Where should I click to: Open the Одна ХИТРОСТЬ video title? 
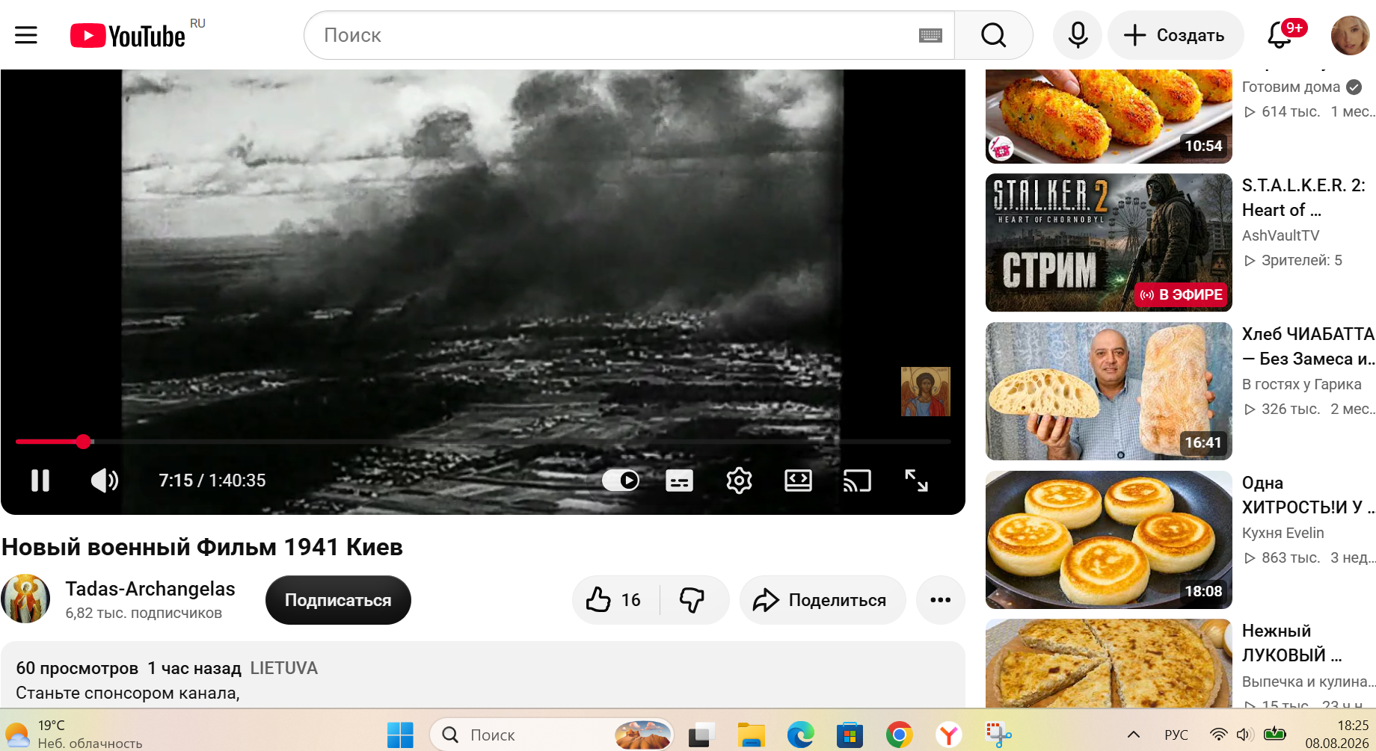tap(1309, 495)
